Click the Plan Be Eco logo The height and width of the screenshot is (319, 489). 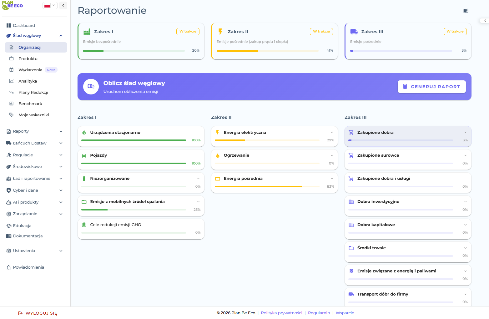pyautogui.click(x=13, y=5)
